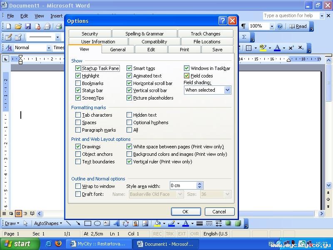Click Cancel to dismiss Options dialog
The height and width of the screenshot is (250, 333).
pos(219,212)
